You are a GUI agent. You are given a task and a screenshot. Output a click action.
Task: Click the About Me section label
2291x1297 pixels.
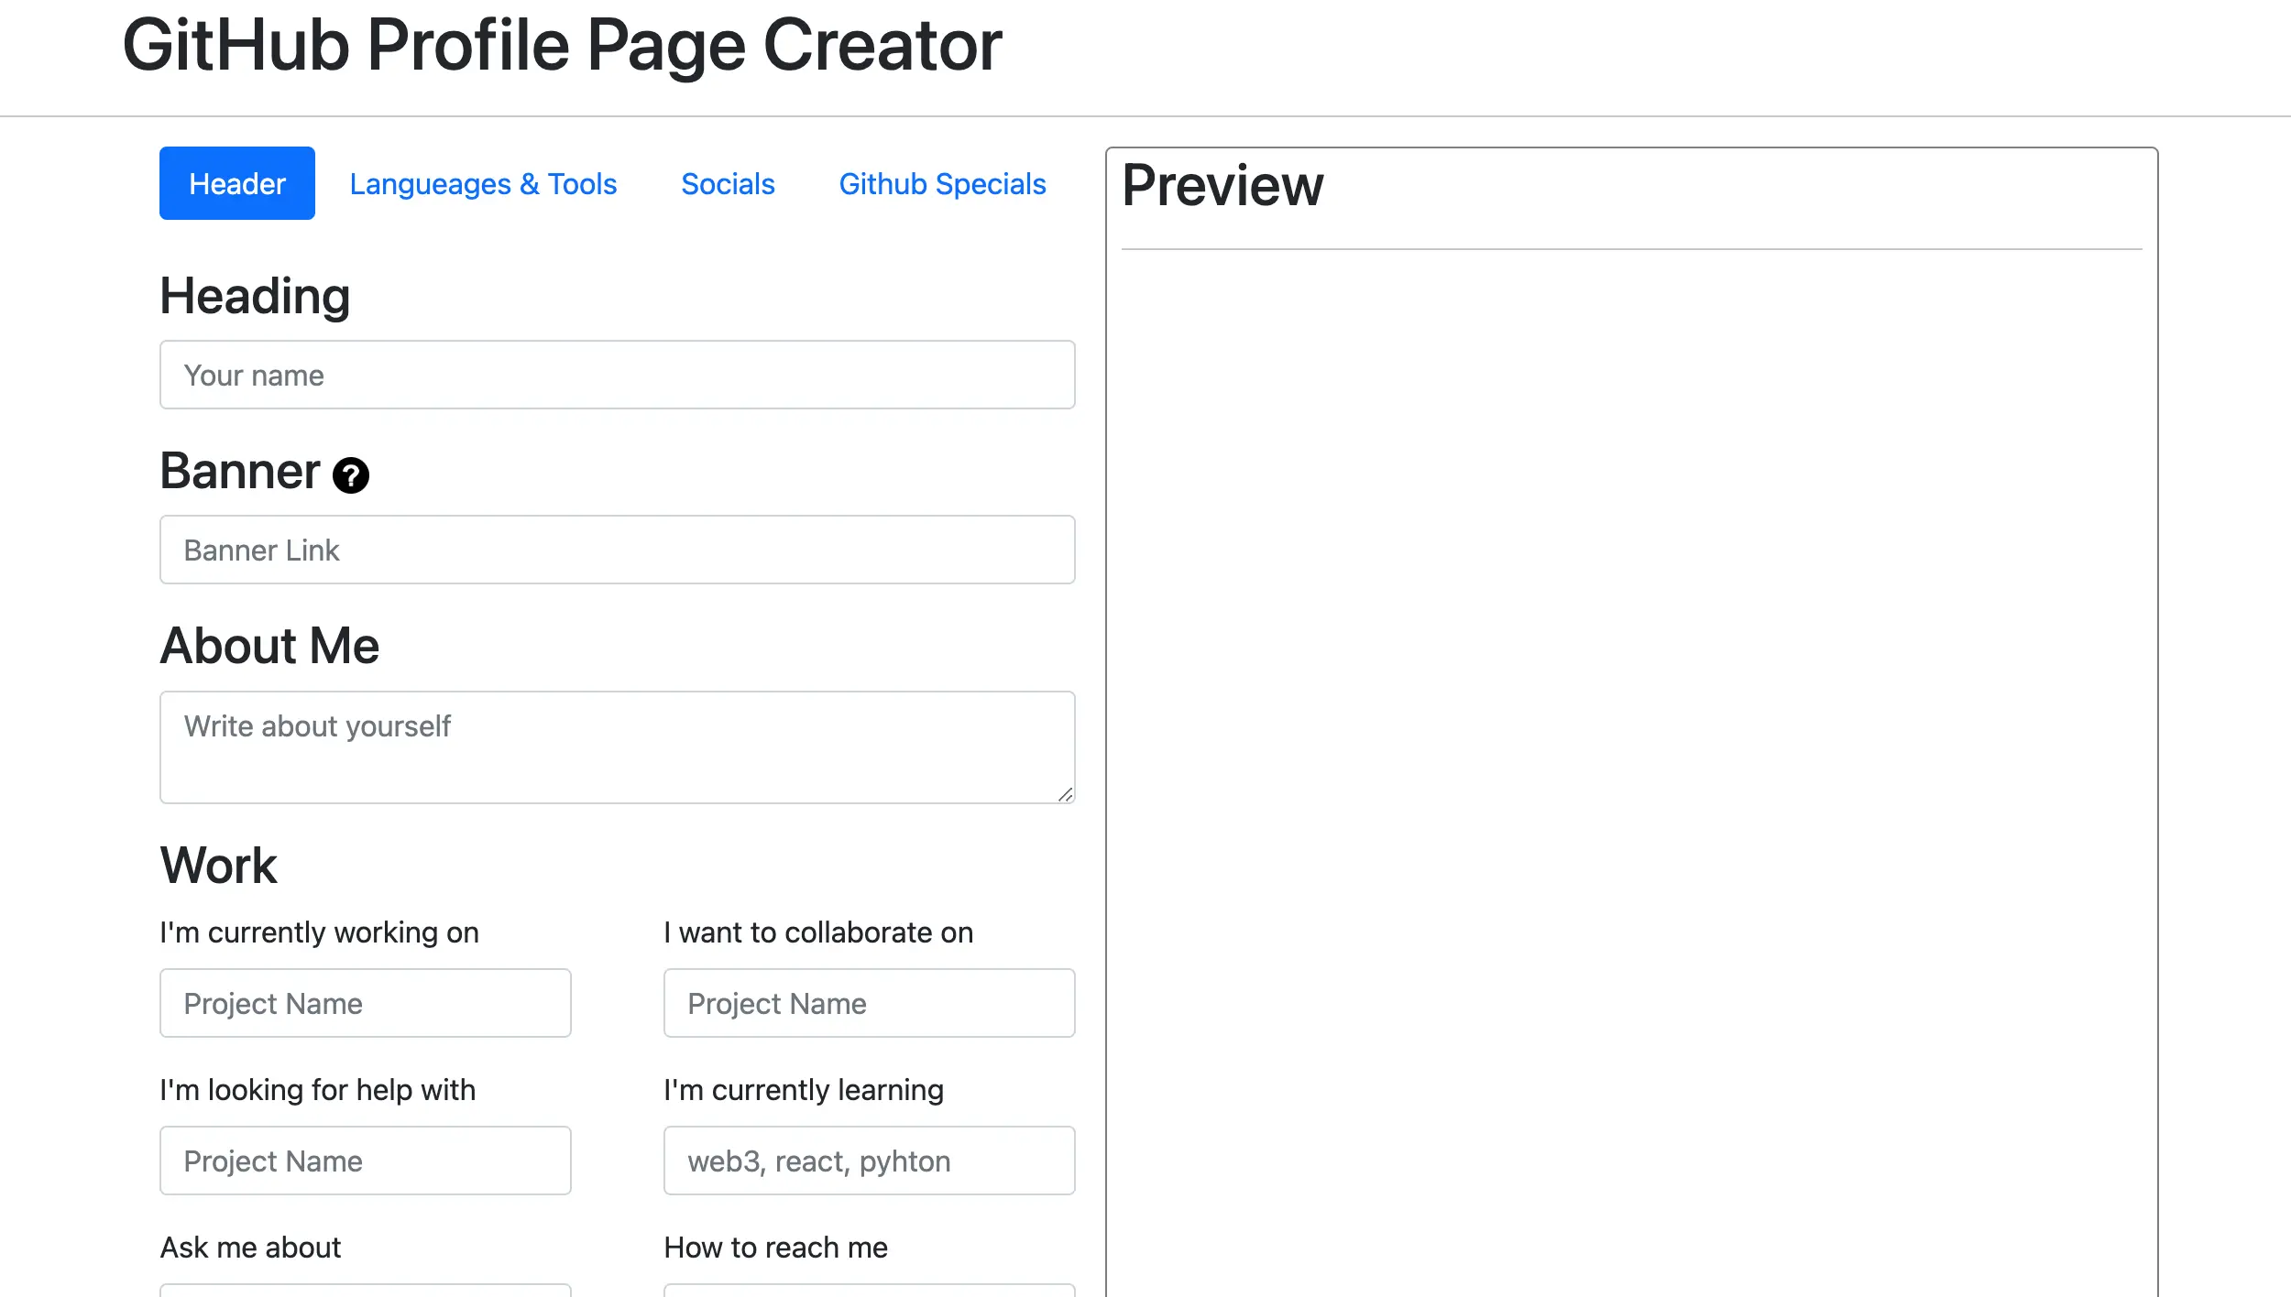click(269, 646)
